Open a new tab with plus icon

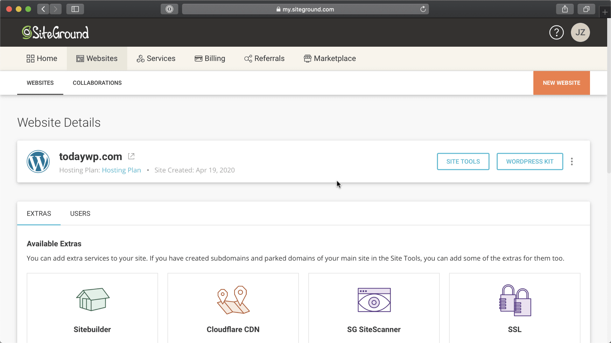pos(605,12)
